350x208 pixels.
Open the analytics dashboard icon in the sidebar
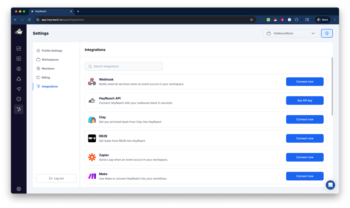pyautogui.click(x=19, y=48)
